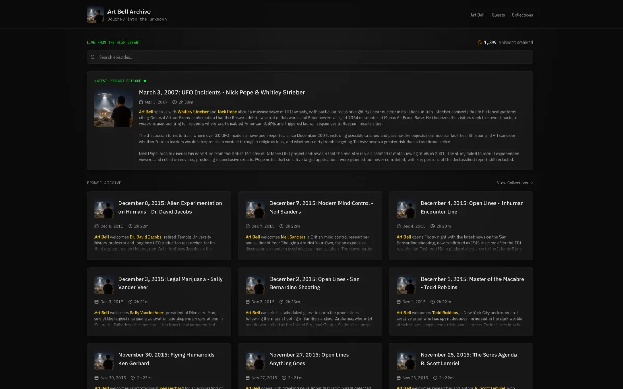Open the Art Bell nav menu item
This screenshot has height=389, width=623.
tap(477, 15)
